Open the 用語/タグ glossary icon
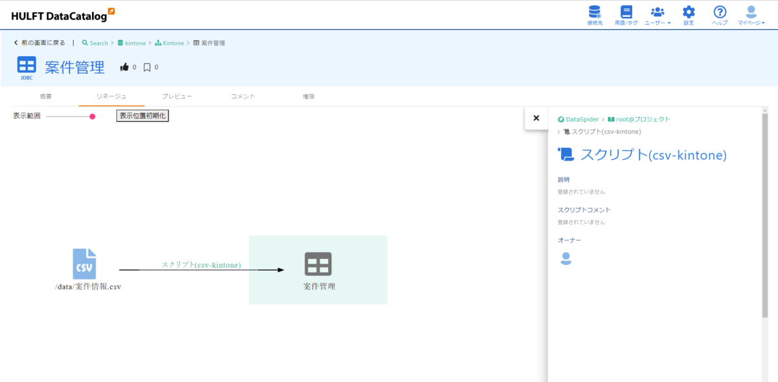This screenshot has width=778, height=382. [x=626, y=15]
